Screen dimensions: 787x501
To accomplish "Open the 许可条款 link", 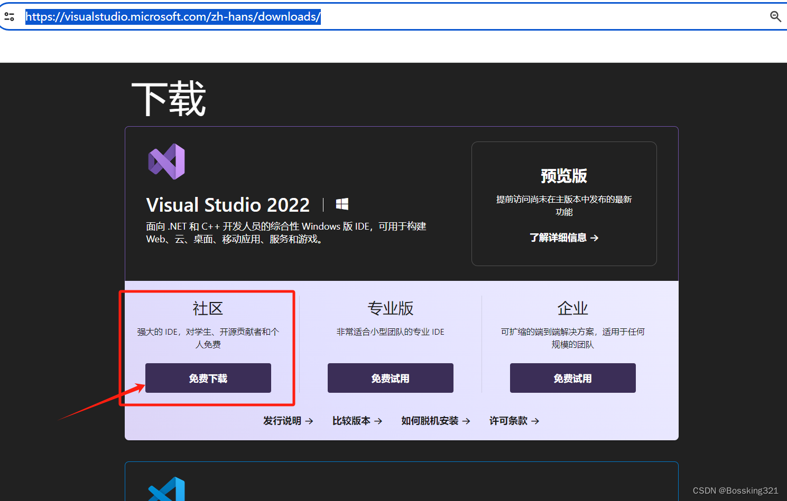I will [514, 421].
